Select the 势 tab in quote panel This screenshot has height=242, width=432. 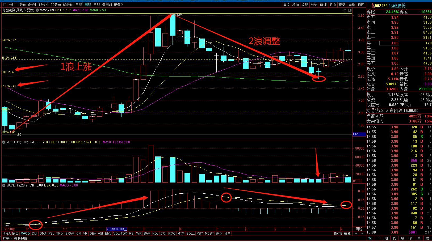(x=395, y=239)
